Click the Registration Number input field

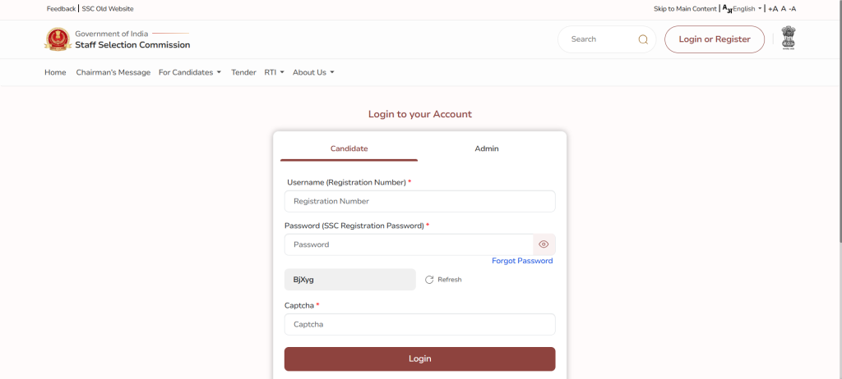coord(419,201)
